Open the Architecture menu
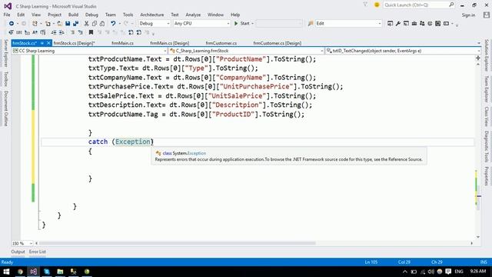The height and width of the screenshot is (277, 492). (x=152, y=15)
